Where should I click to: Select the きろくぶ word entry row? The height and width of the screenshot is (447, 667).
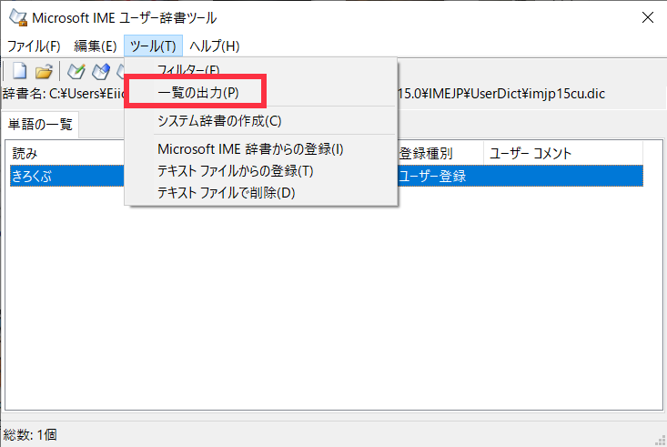pyautogui.click(x=64, y=176)
